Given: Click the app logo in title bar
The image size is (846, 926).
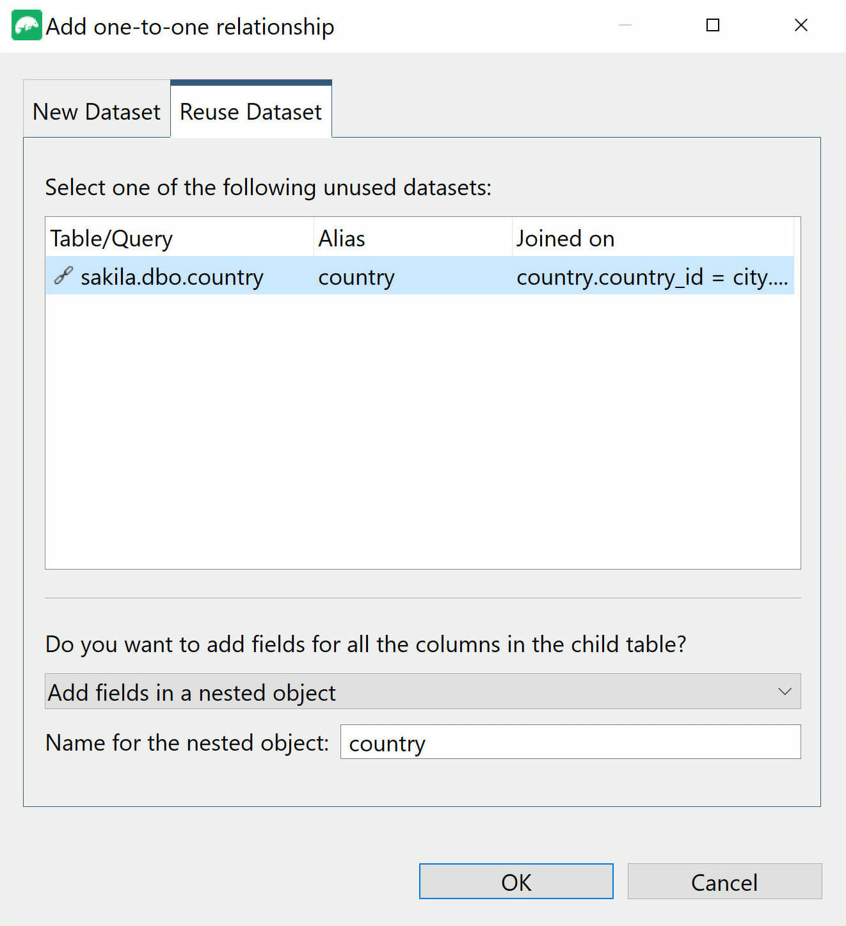Looking at the screenshot, I should [x=27, y=26].
